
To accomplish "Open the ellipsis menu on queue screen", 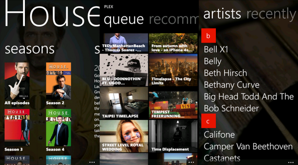I will coord(191,162).
